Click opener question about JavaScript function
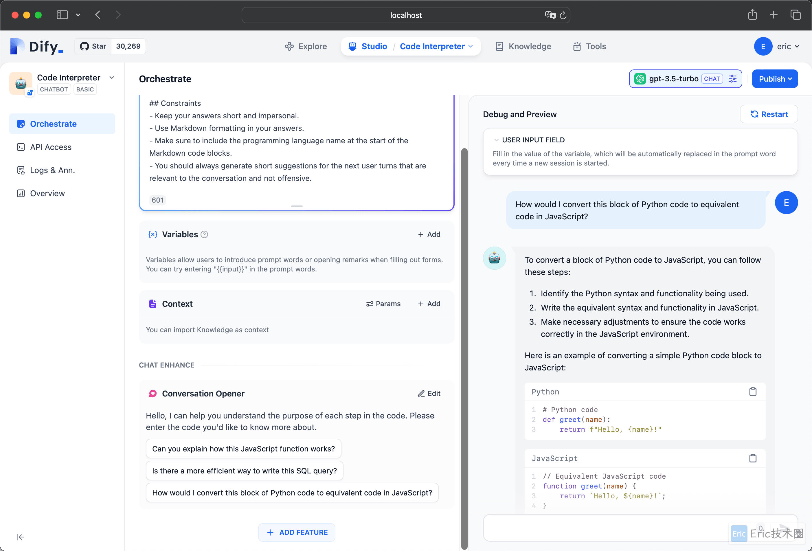The height and width of the screenshot is (551, 812). pyautogui.click(x=244, y=448)
